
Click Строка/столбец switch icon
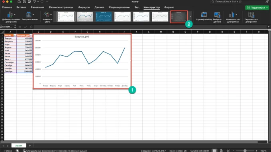pos(204,14)
